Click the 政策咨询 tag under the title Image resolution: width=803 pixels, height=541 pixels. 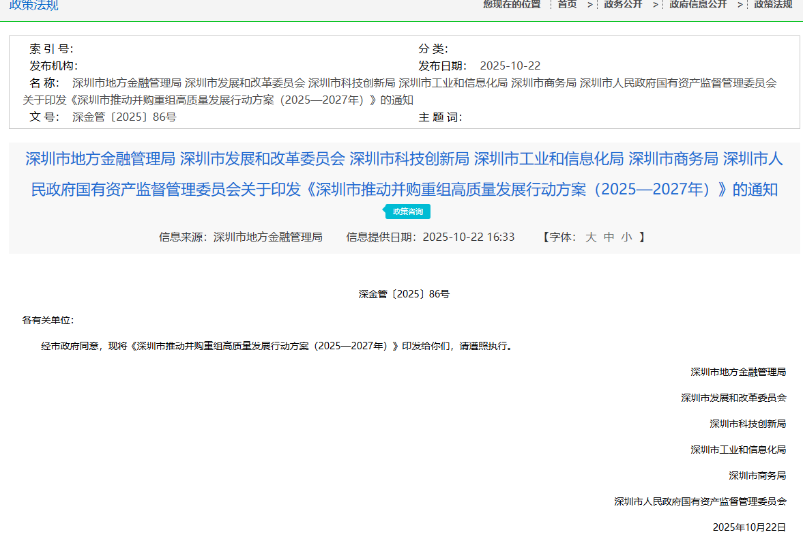coord(408,211)
